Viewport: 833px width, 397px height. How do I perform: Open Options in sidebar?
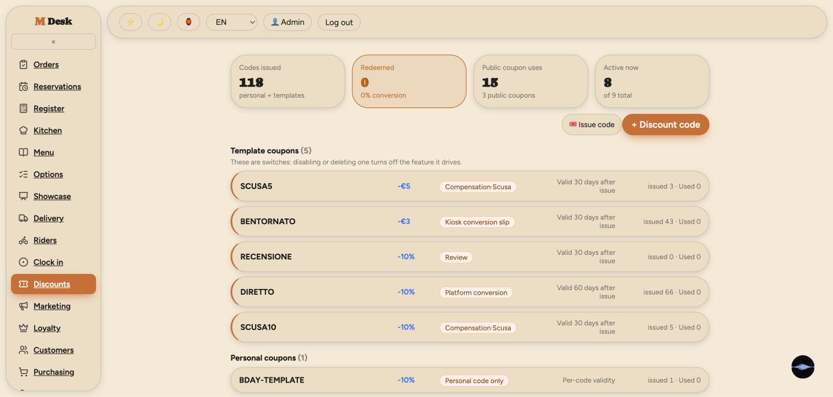pos(48,175)
